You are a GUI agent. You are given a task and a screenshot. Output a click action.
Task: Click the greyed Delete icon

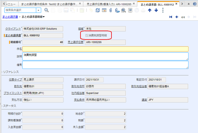coord(82,10)
